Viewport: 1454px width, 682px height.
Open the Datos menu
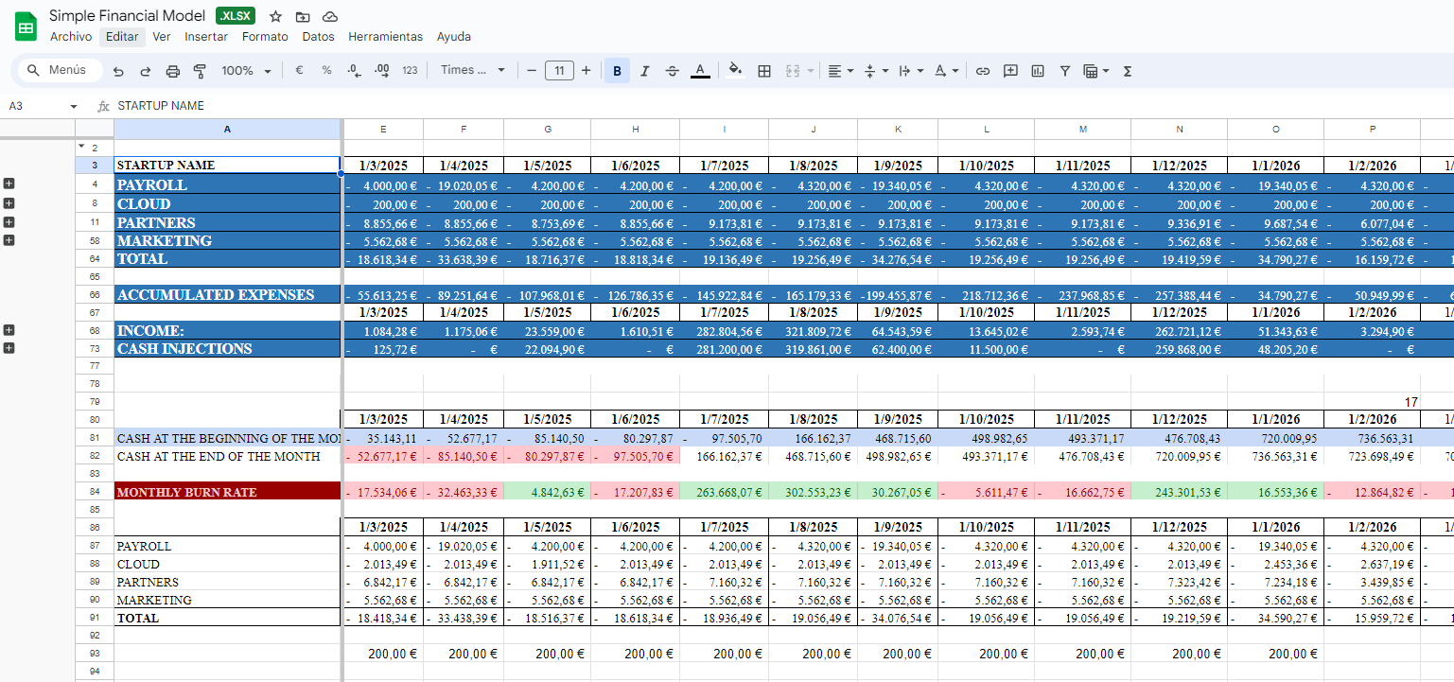click(319, 36)
